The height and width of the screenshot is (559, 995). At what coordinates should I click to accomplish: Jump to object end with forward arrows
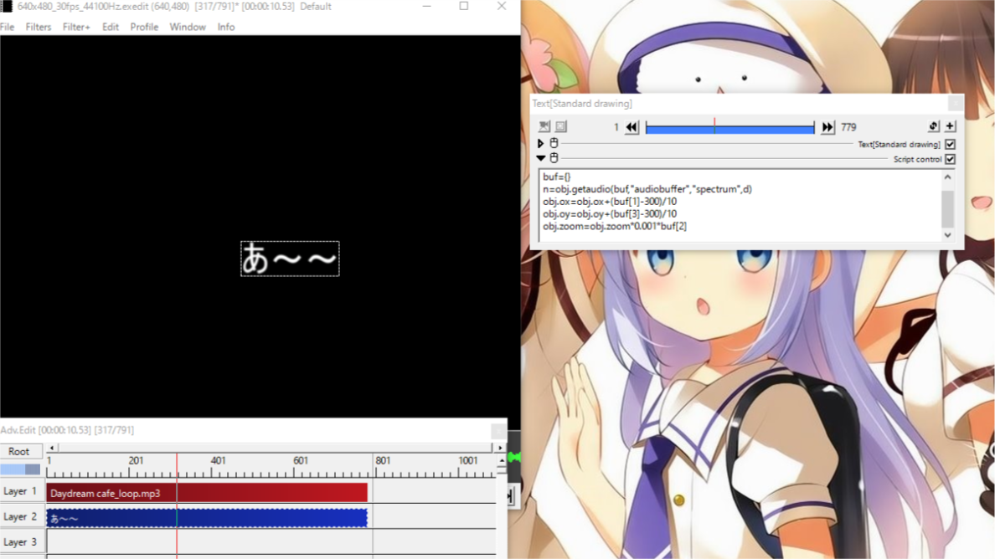coord(827,127)
